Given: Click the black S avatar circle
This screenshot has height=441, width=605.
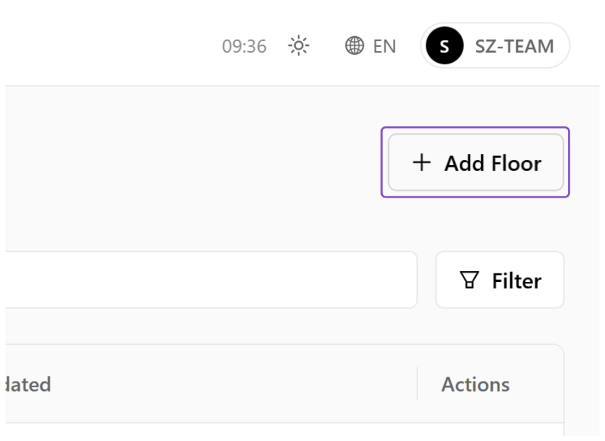Looking at the screenshot, I should 445,45.
